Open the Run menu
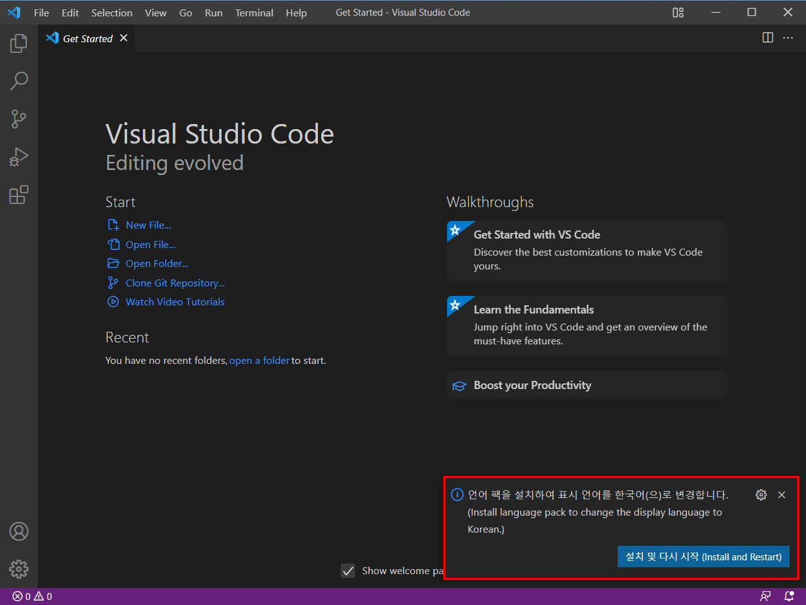The height and width of the screenshot is (605, 806). pos(213,13)
